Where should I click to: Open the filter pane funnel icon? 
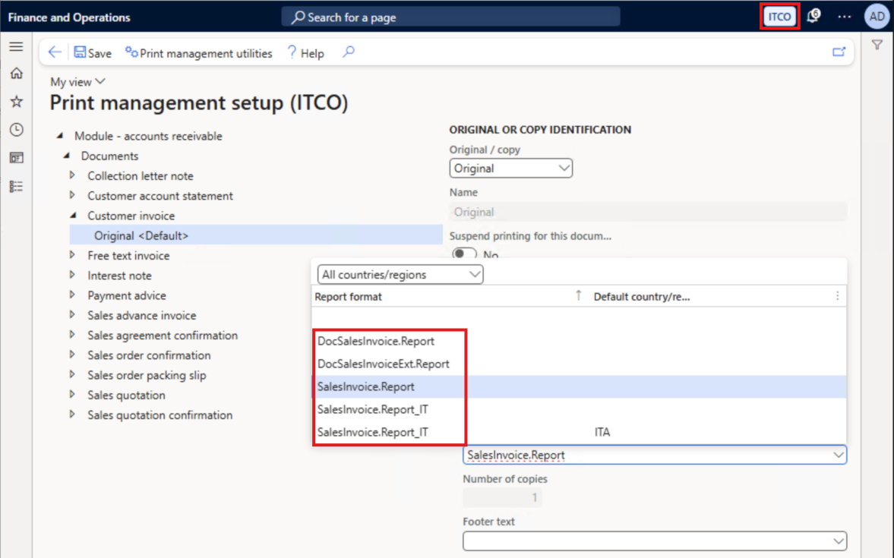tap(877, 46)
